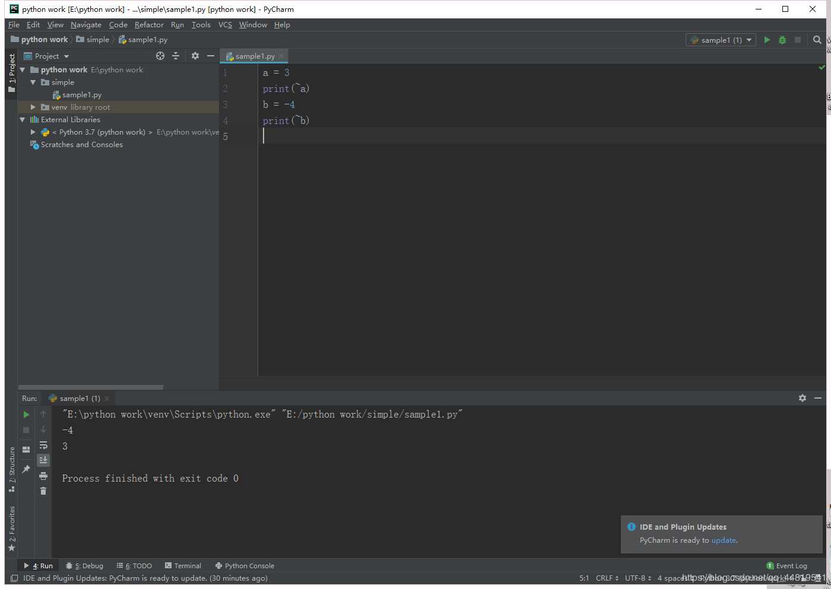This screenshot has height=589, width=831.
Task: Click the stop button in the top toolbar
Action: click(x=798, y=40)
